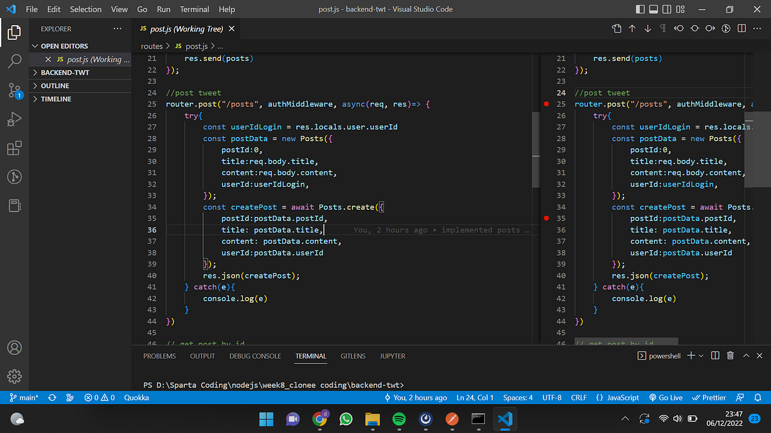Open the Extensions view
This screenshot has height=433, width=771.
14,149
